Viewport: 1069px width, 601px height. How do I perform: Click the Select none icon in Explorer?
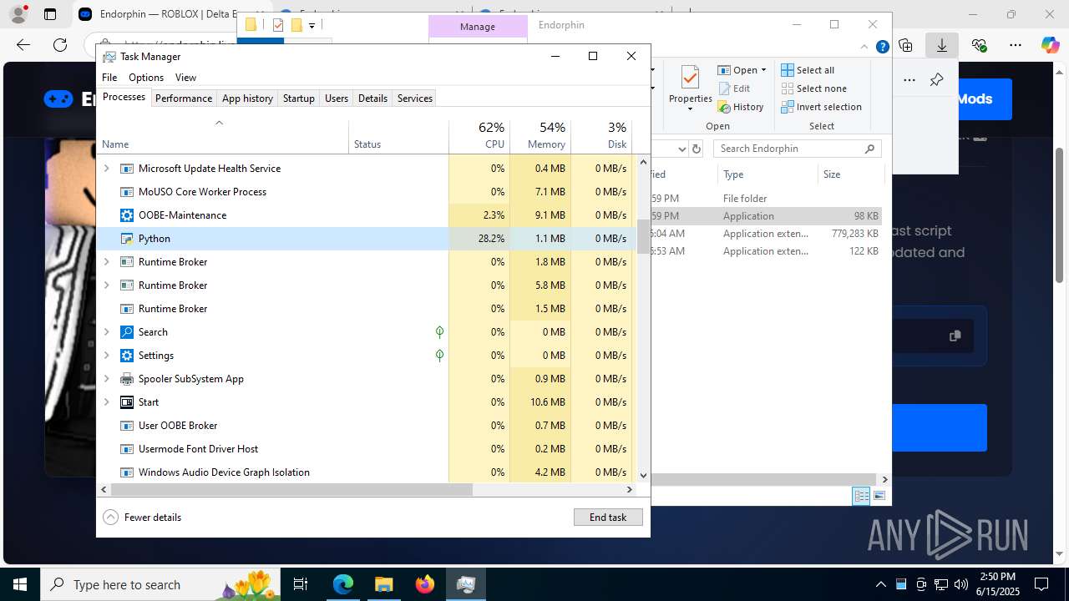click(788, 88)
